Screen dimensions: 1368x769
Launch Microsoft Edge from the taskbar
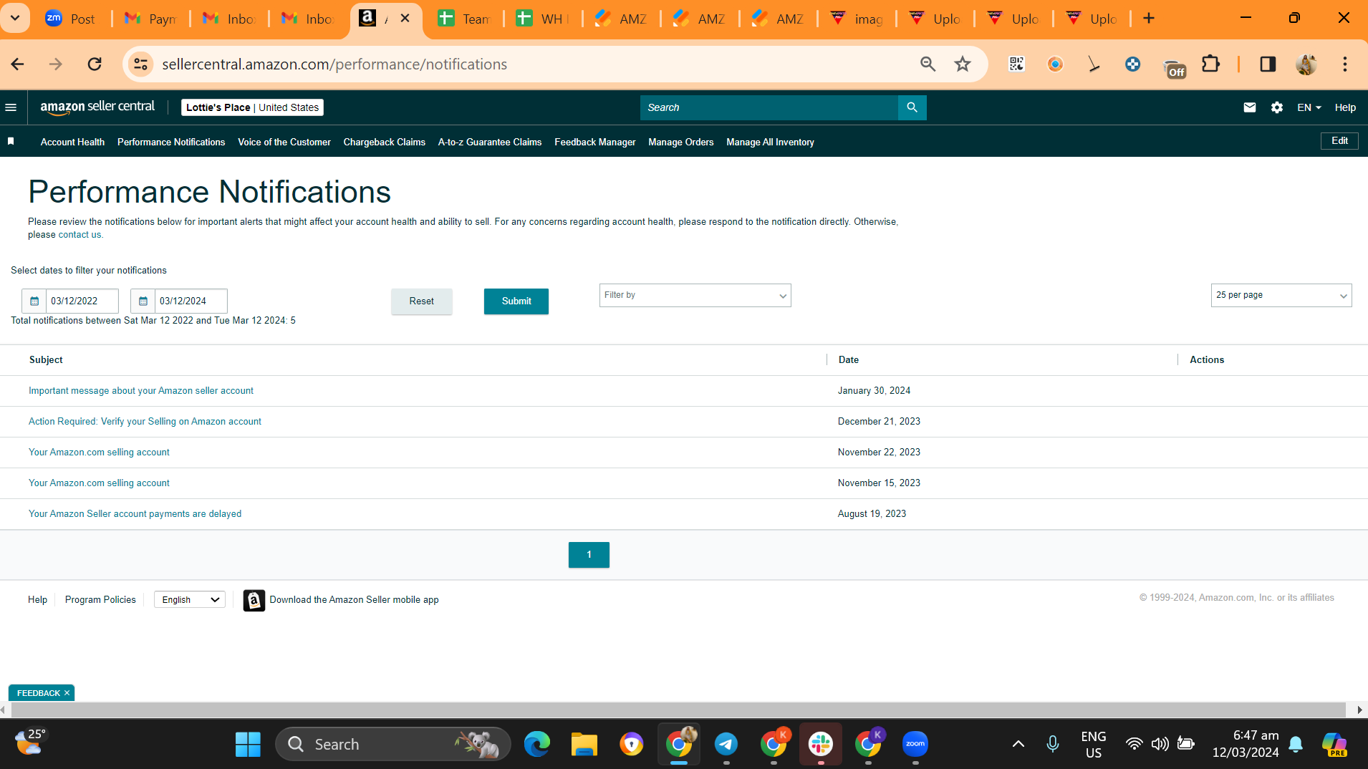click(536, 745)
